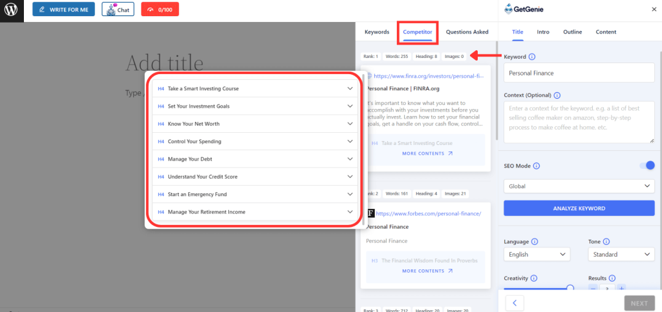
Task: Click the Keyword field with Personal Finance
Action: (579, 73)
